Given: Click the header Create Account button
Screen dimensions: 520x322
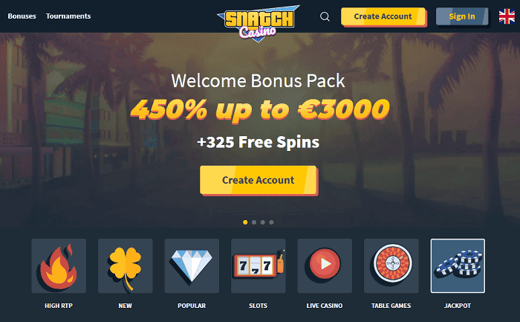Looking at the screenshot, I should pyautogui.click(x=384, y=17).
